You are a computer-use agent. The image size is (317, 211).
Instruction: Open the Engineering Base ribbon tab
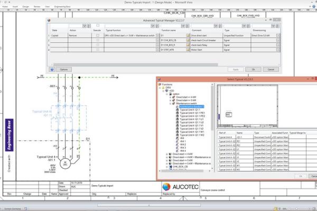tap(62, 7)
